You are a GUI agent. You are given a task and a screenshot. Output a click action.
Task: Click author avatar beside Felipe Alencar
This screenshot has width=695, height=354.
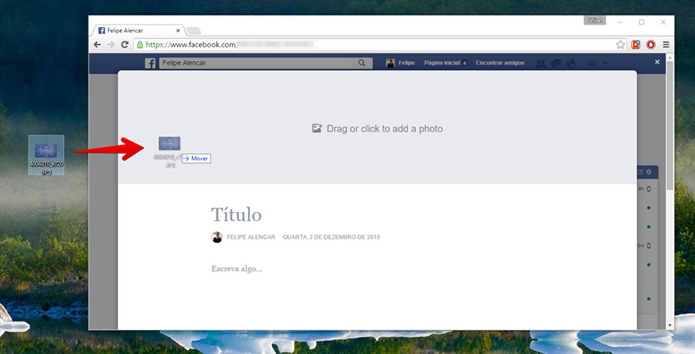tap(217, 237)
